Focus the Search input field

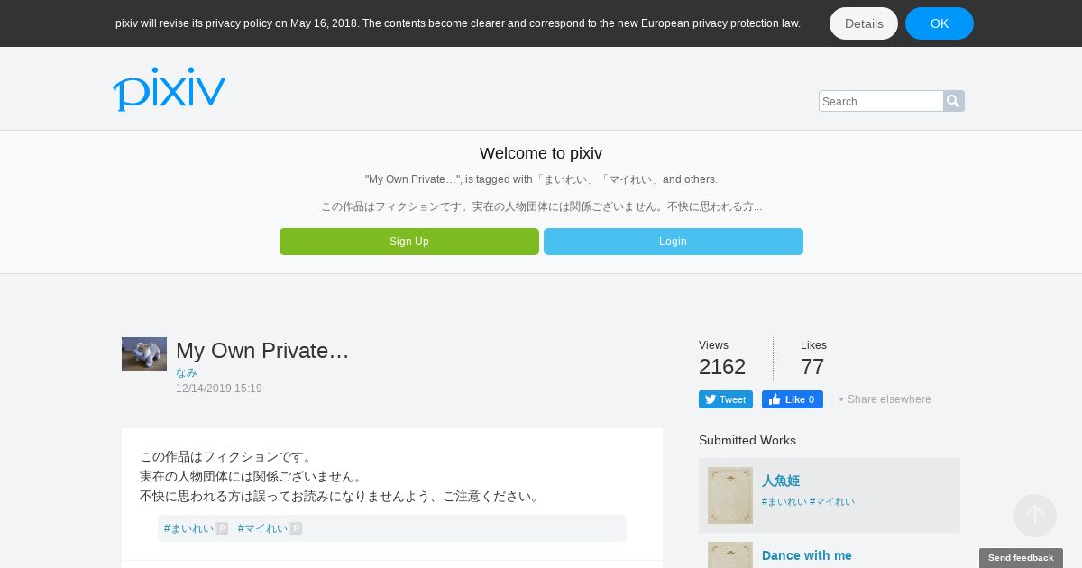pos(881,101)
